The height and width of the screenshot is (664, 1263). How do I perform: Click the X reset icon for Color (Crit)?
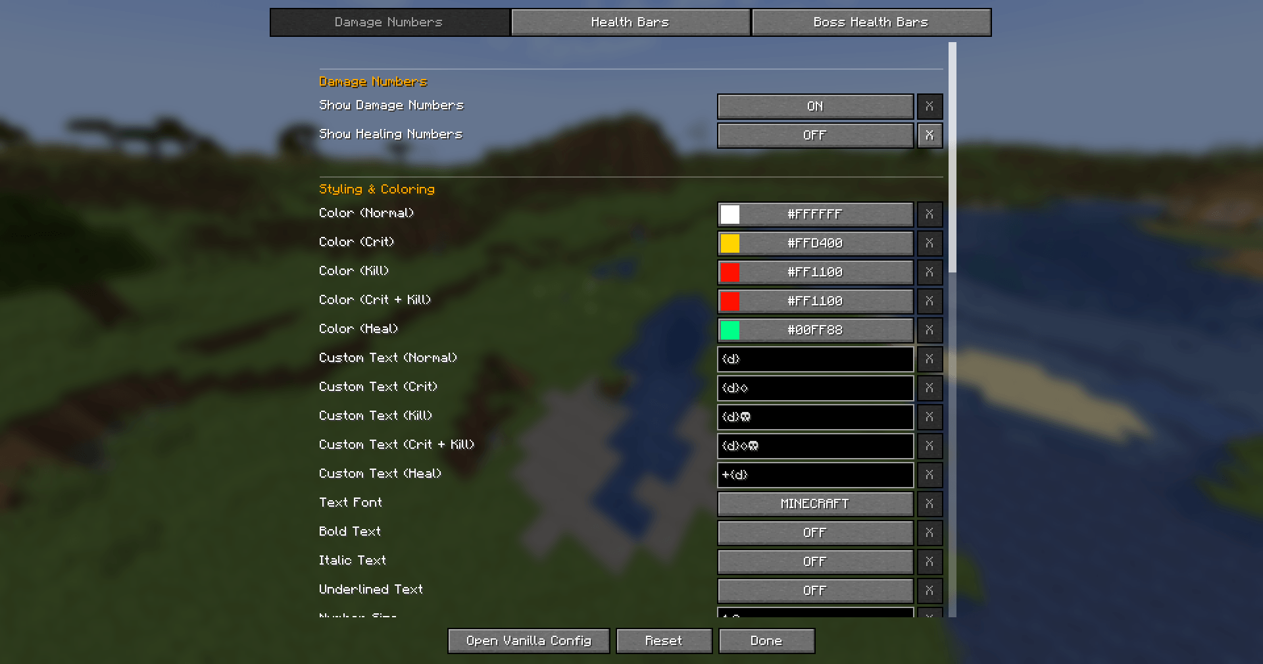[929, 243]
